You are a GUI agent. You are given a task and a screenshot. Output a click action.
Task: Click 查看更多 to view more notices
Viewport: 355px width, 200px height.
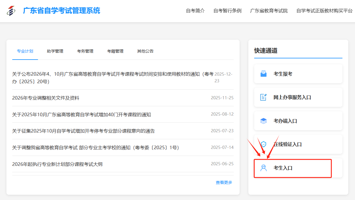[224, 182]
